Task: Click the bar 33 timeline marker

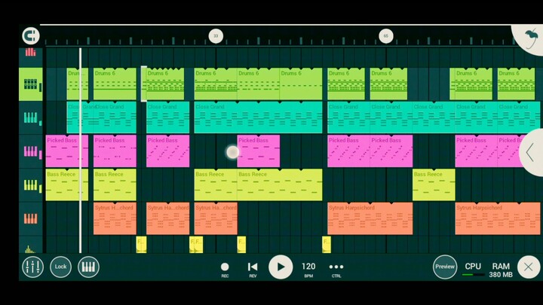Action: [216, 35]
